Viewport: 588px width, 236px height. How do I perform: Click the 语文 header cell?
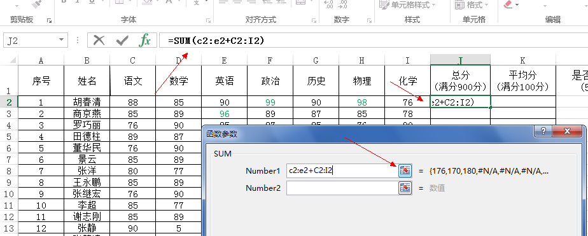[x=133, y=81]
